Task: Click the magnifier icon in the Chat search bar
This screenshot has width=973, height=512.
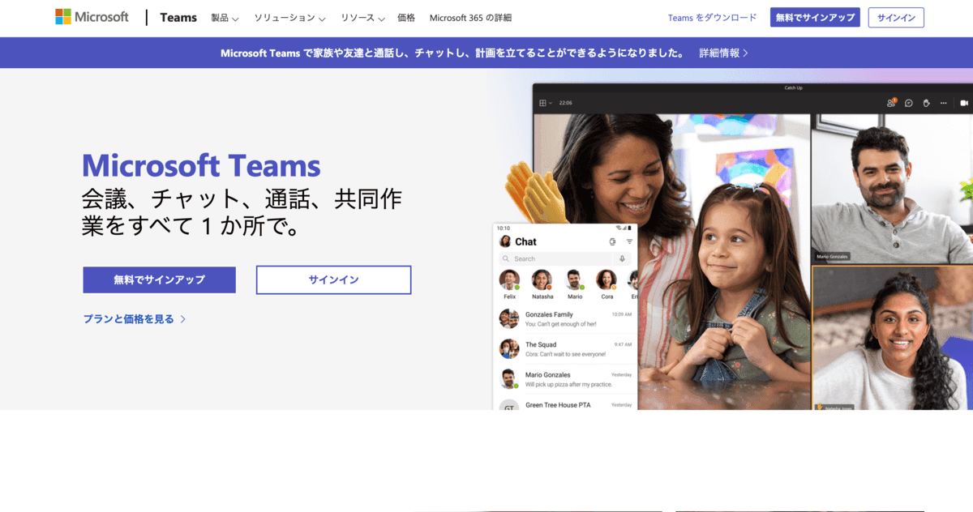Action: [507, 258]
